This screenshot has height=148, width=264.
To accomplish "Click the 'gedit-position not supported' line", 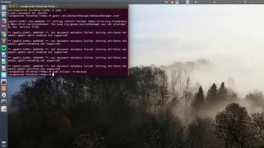I will [x=34, y=69].
